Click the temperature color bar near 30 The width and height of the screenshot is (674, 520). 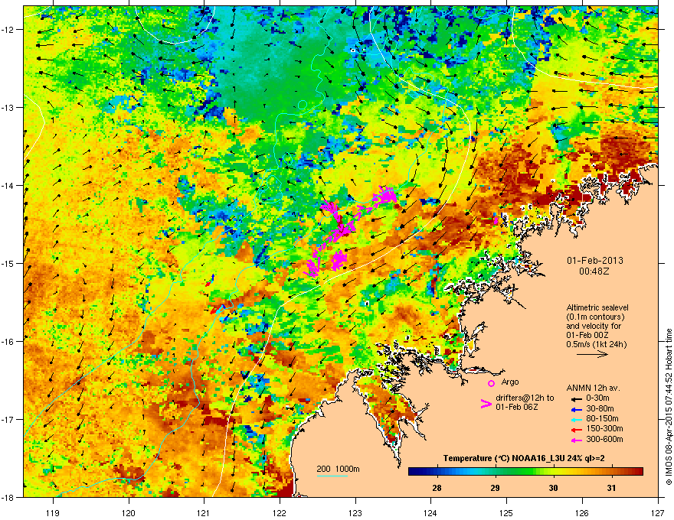point(554,472)
